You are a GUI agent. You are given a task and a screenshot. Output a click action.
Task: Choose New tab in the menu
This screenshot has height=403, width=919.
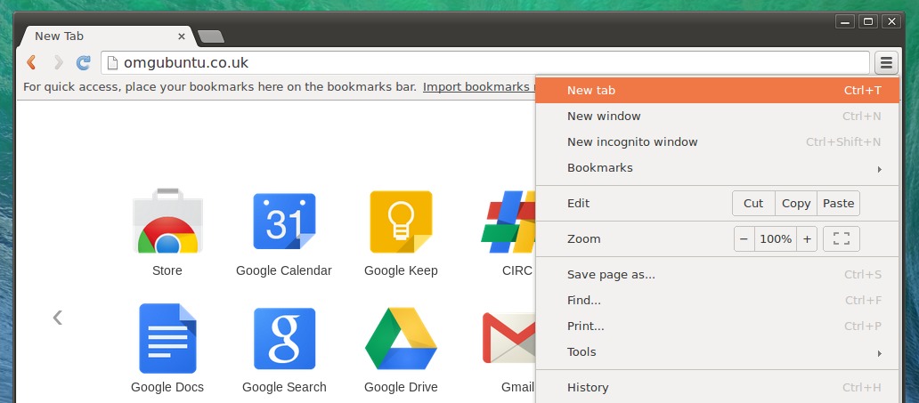click(x=718, y=90)
